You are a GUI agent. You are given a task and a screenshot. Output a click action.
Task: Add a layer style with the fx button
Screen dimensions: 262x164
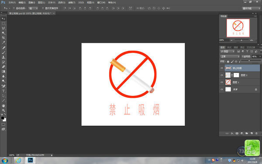(232, 133)
